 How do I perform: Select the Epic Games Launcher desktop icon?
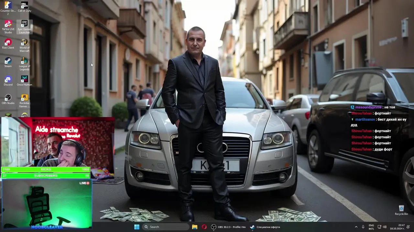pos(25,27)
